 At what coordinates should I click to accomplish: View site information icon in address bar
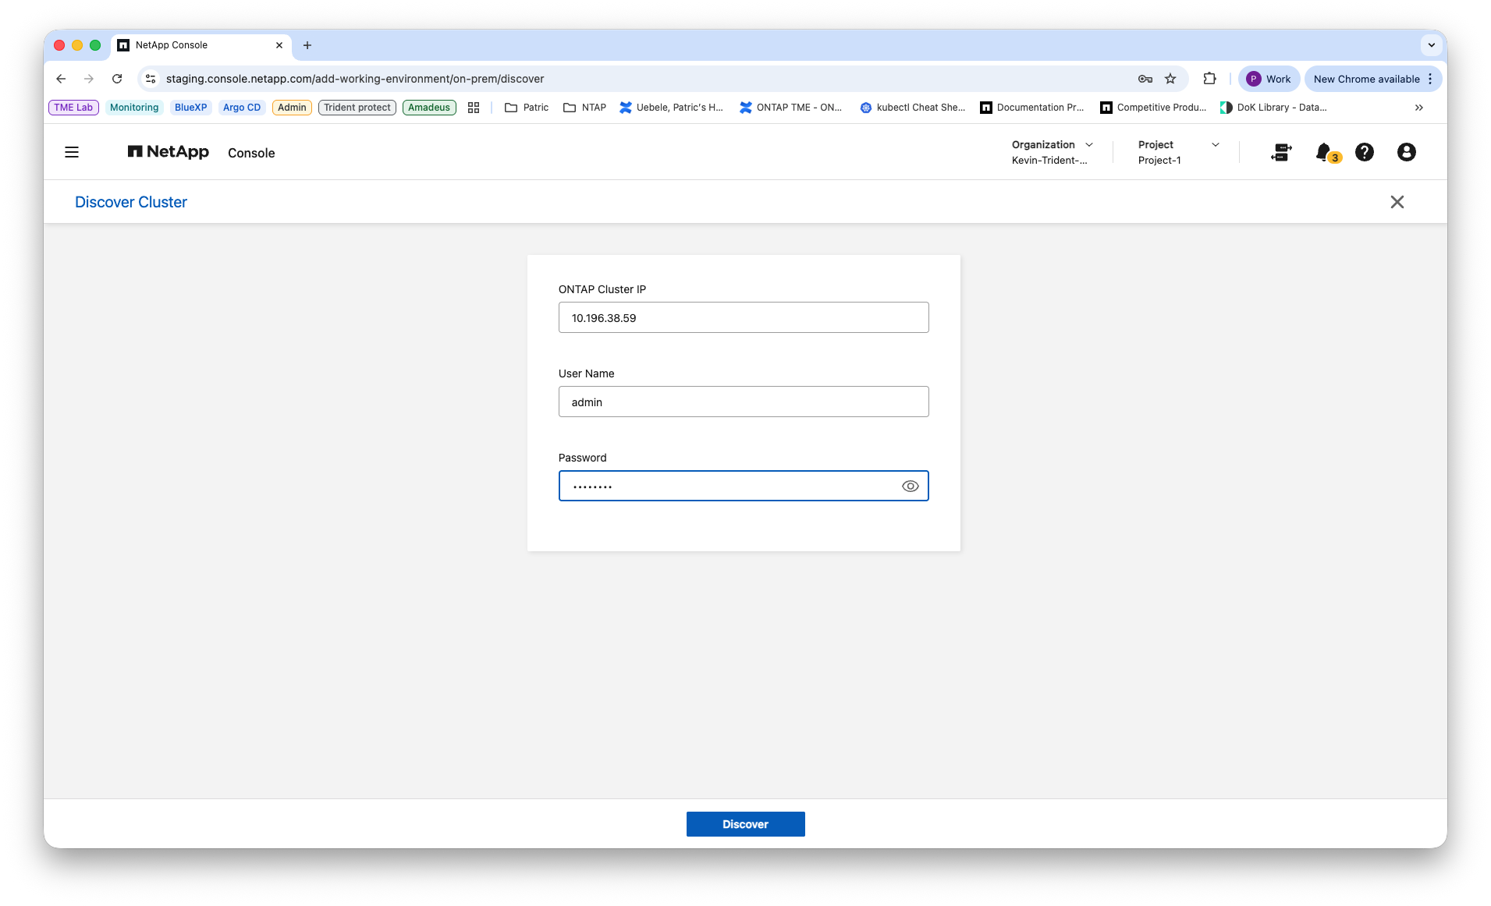(151, 79)
